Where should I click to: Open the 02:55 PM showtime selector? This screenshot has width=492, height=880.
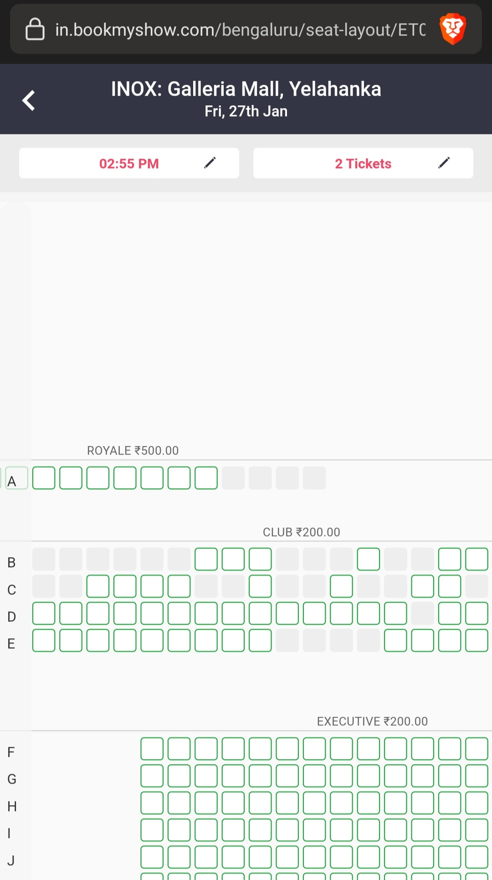[129, 163]
